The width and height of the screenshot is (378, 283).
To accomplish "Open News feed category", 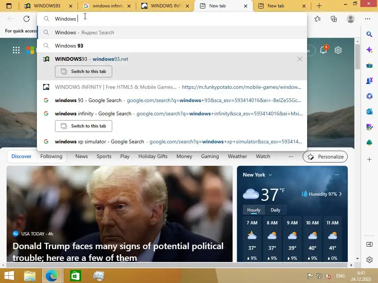I will click(82, 156).
